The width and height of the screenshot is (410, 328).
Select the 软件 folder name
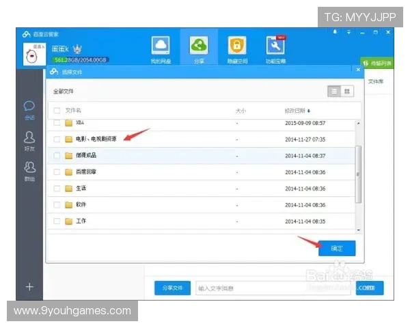81,204
